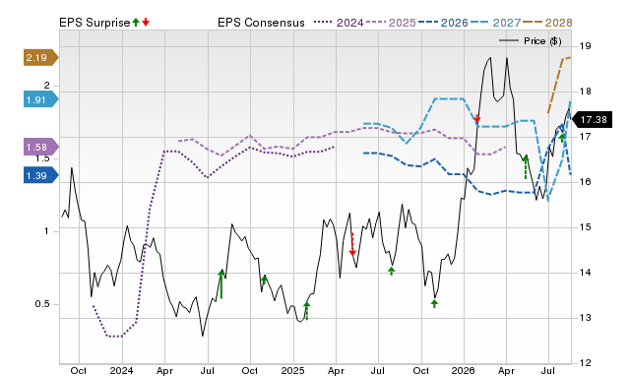This screenshot has width=630, height=376.
Task: Toggle the 2028 EPS consensus legend entry
Action: pos(547,23)
